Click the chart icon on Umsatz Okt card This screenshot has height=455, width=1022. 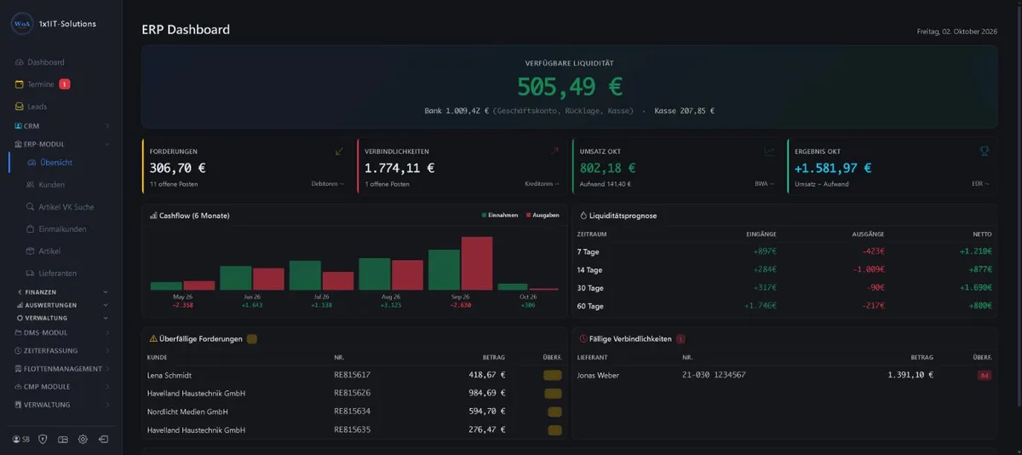point(770,152)
